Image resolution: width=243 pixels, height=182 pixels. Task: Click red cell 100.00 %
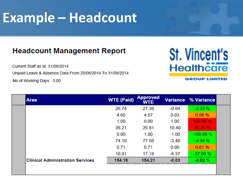pyautogui.click(x=202, y=121)
